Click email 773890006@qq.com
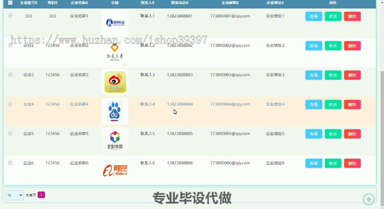Viewport: 384px width, 209px height. tap(230, 163)
